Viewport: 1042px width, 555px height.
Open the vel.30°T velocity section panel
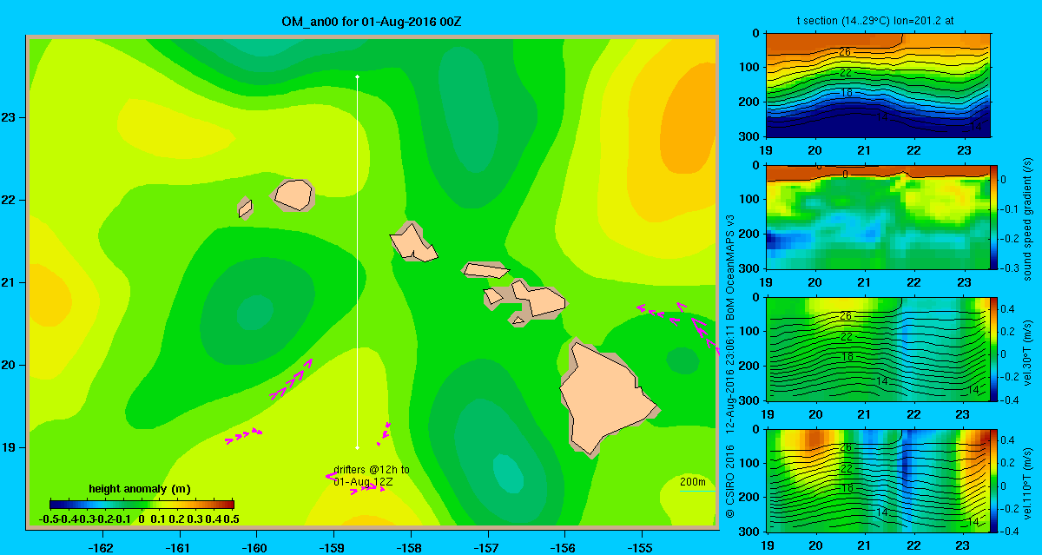(879, 348)
